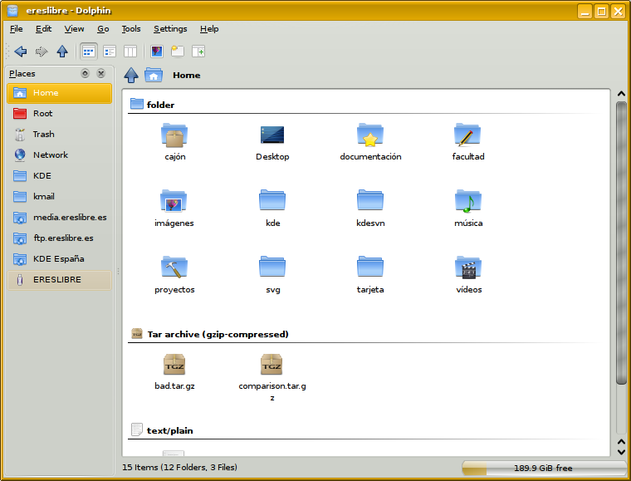This screenshot has width=631, height=481.
Task: Select the vídeos folder icon
Action: click(x=468, y=267)
